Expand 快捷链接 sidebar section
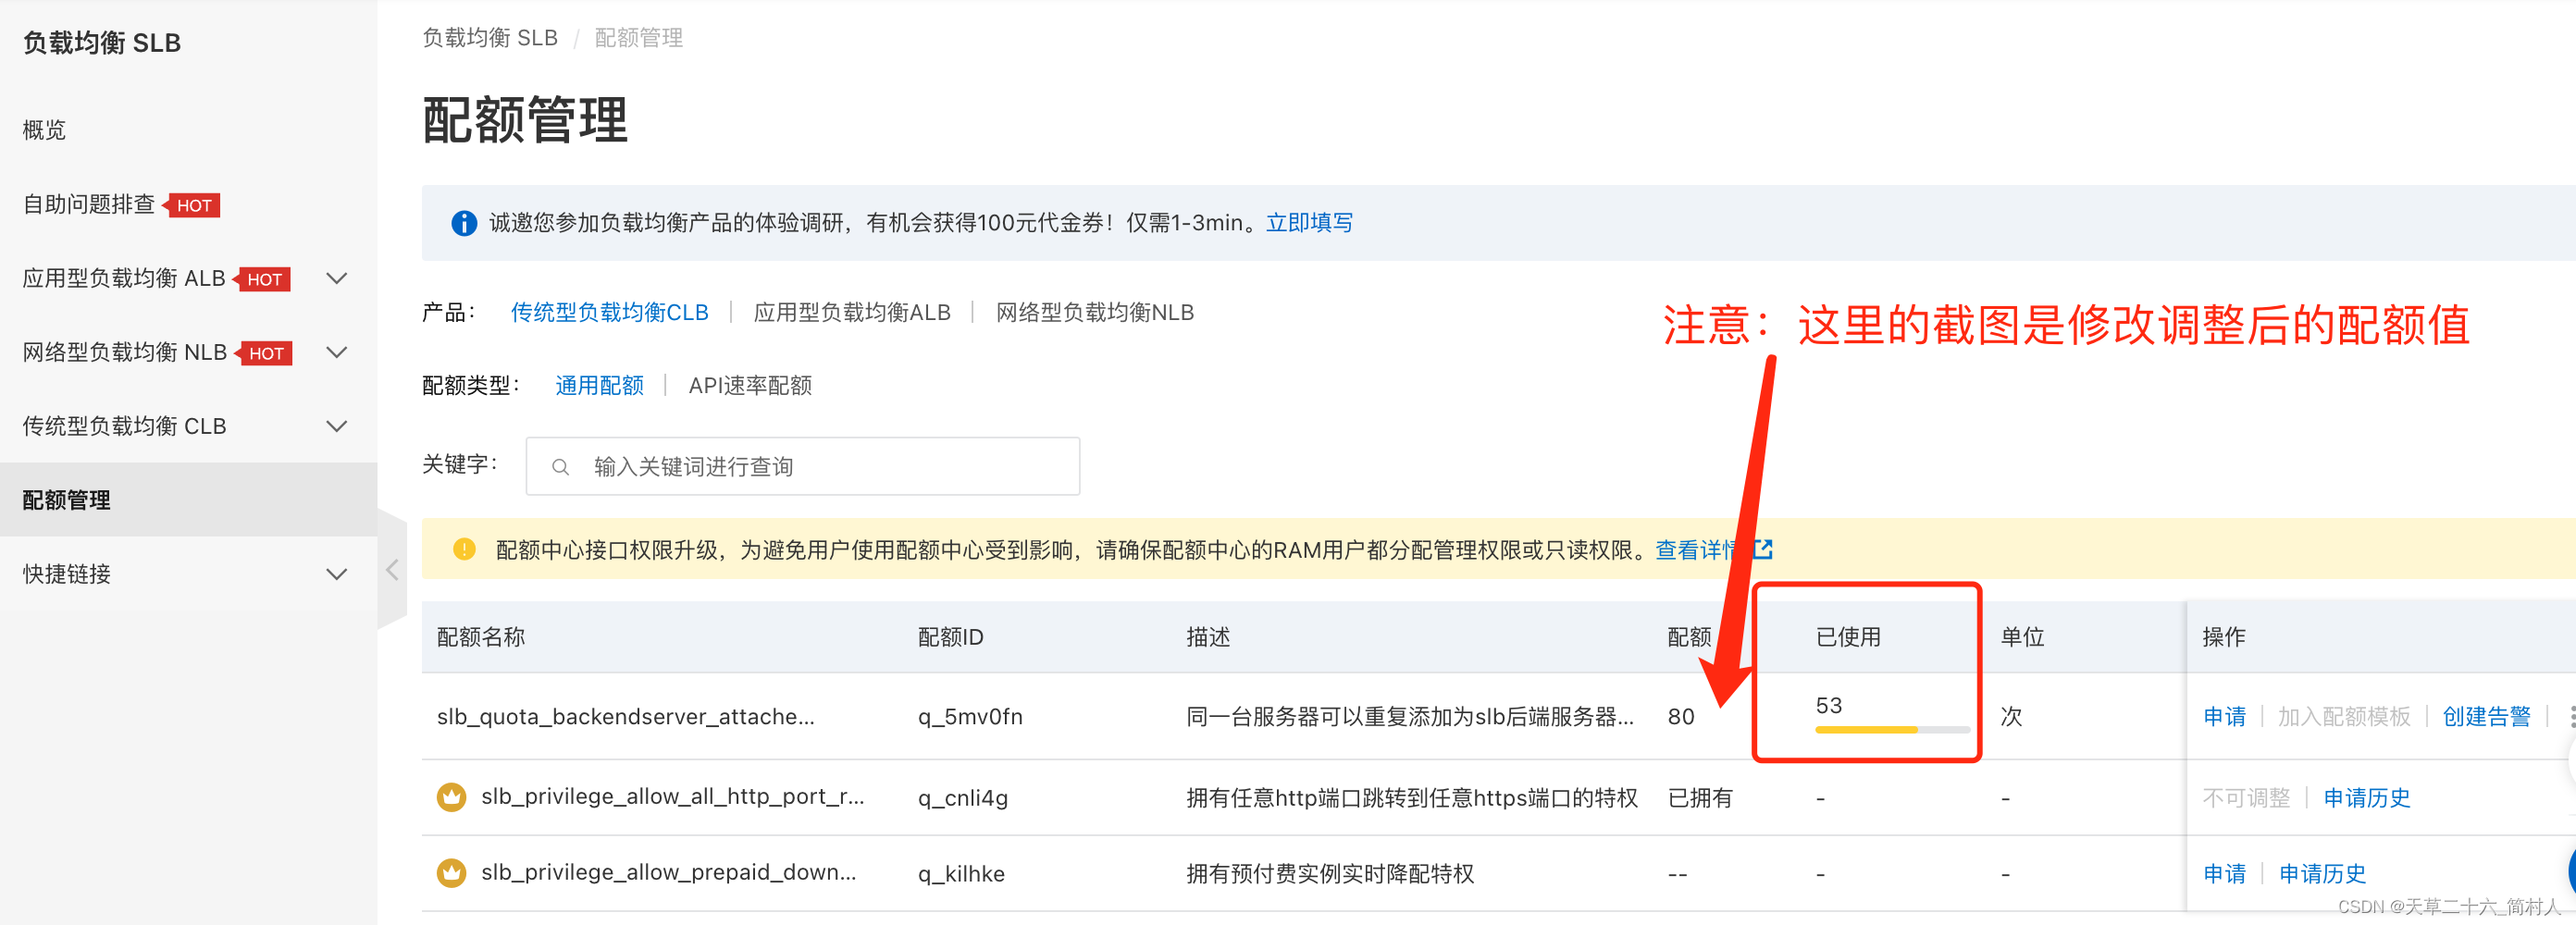This screenshot has width=2576, height=925. [338, 574]
